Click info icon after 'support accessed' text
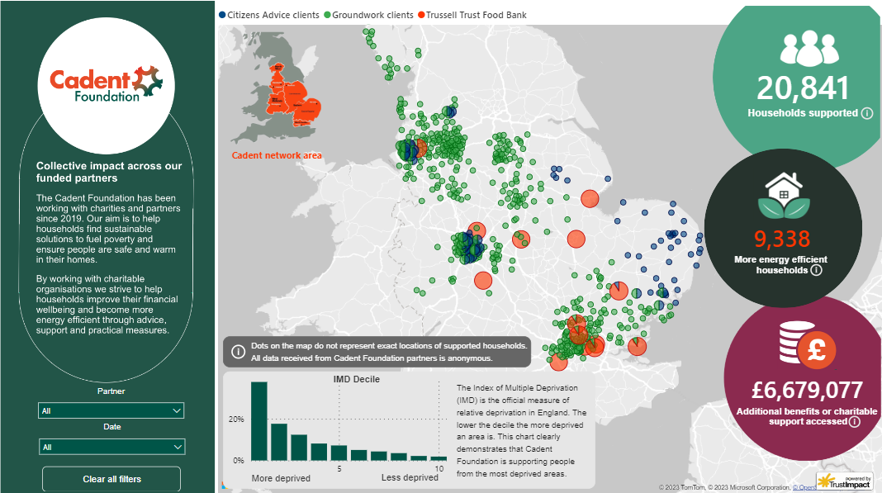This screenshot has height=493, width=882. pyautogui.click(x=854, y=421)
